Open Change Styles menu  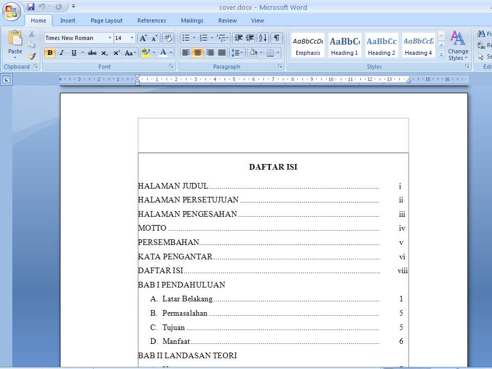click(458, 45)
